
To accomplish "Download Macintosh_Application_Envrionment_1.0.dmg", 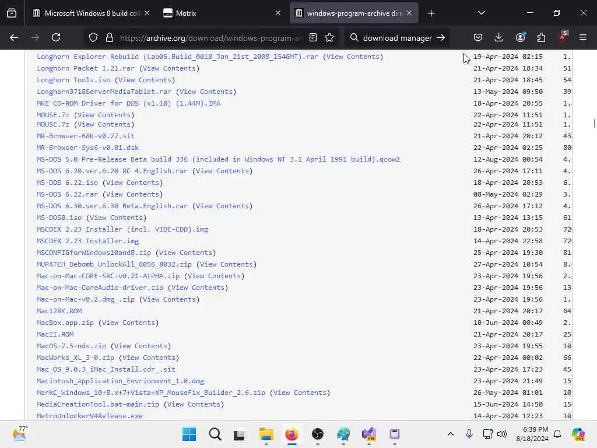I will (120, 381).
